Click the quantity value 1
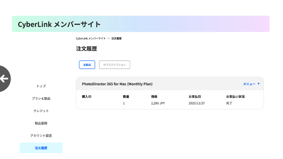The height and width of the screenshot is (159, 283). click(x=124, y=103)
